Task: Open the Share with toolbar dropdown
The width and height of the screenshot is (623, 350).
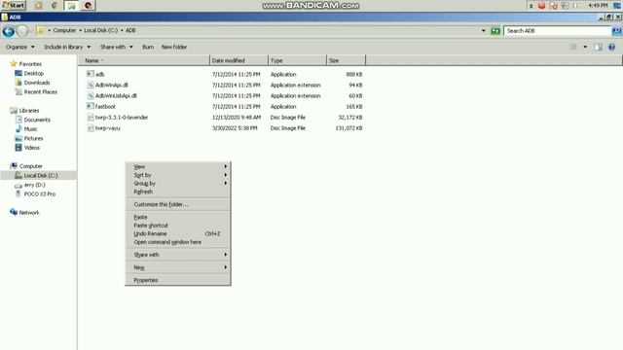Action: [x=116, y=47]
